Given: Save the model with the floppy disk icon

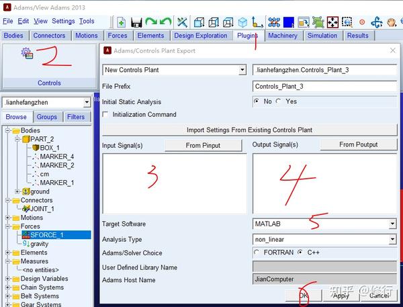Looking at the screenshot, I should click(136, 23).
